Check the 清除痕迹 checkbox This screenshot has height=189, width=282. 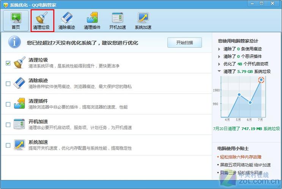(8, 84)
